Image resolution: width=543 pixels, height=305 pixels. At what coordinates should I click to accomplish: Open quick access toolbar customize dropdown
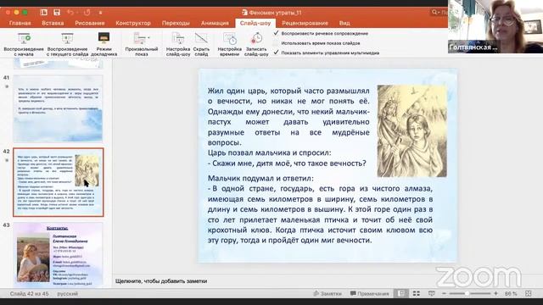[100, 13]
